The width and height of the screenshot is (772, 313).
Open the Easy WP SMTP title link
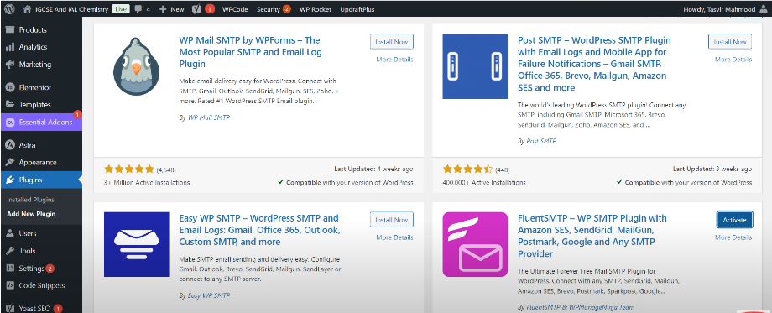point(259,230)
